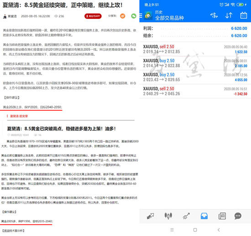Open the hamburger menu in the MT4 header
The height and width of the screenshot is (236, 251).
141,16
